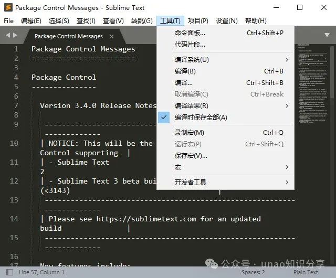Expand the 编译结果(R) submenu
The height and width of the screenshot is (278, 336).
(x=225, y=106)
